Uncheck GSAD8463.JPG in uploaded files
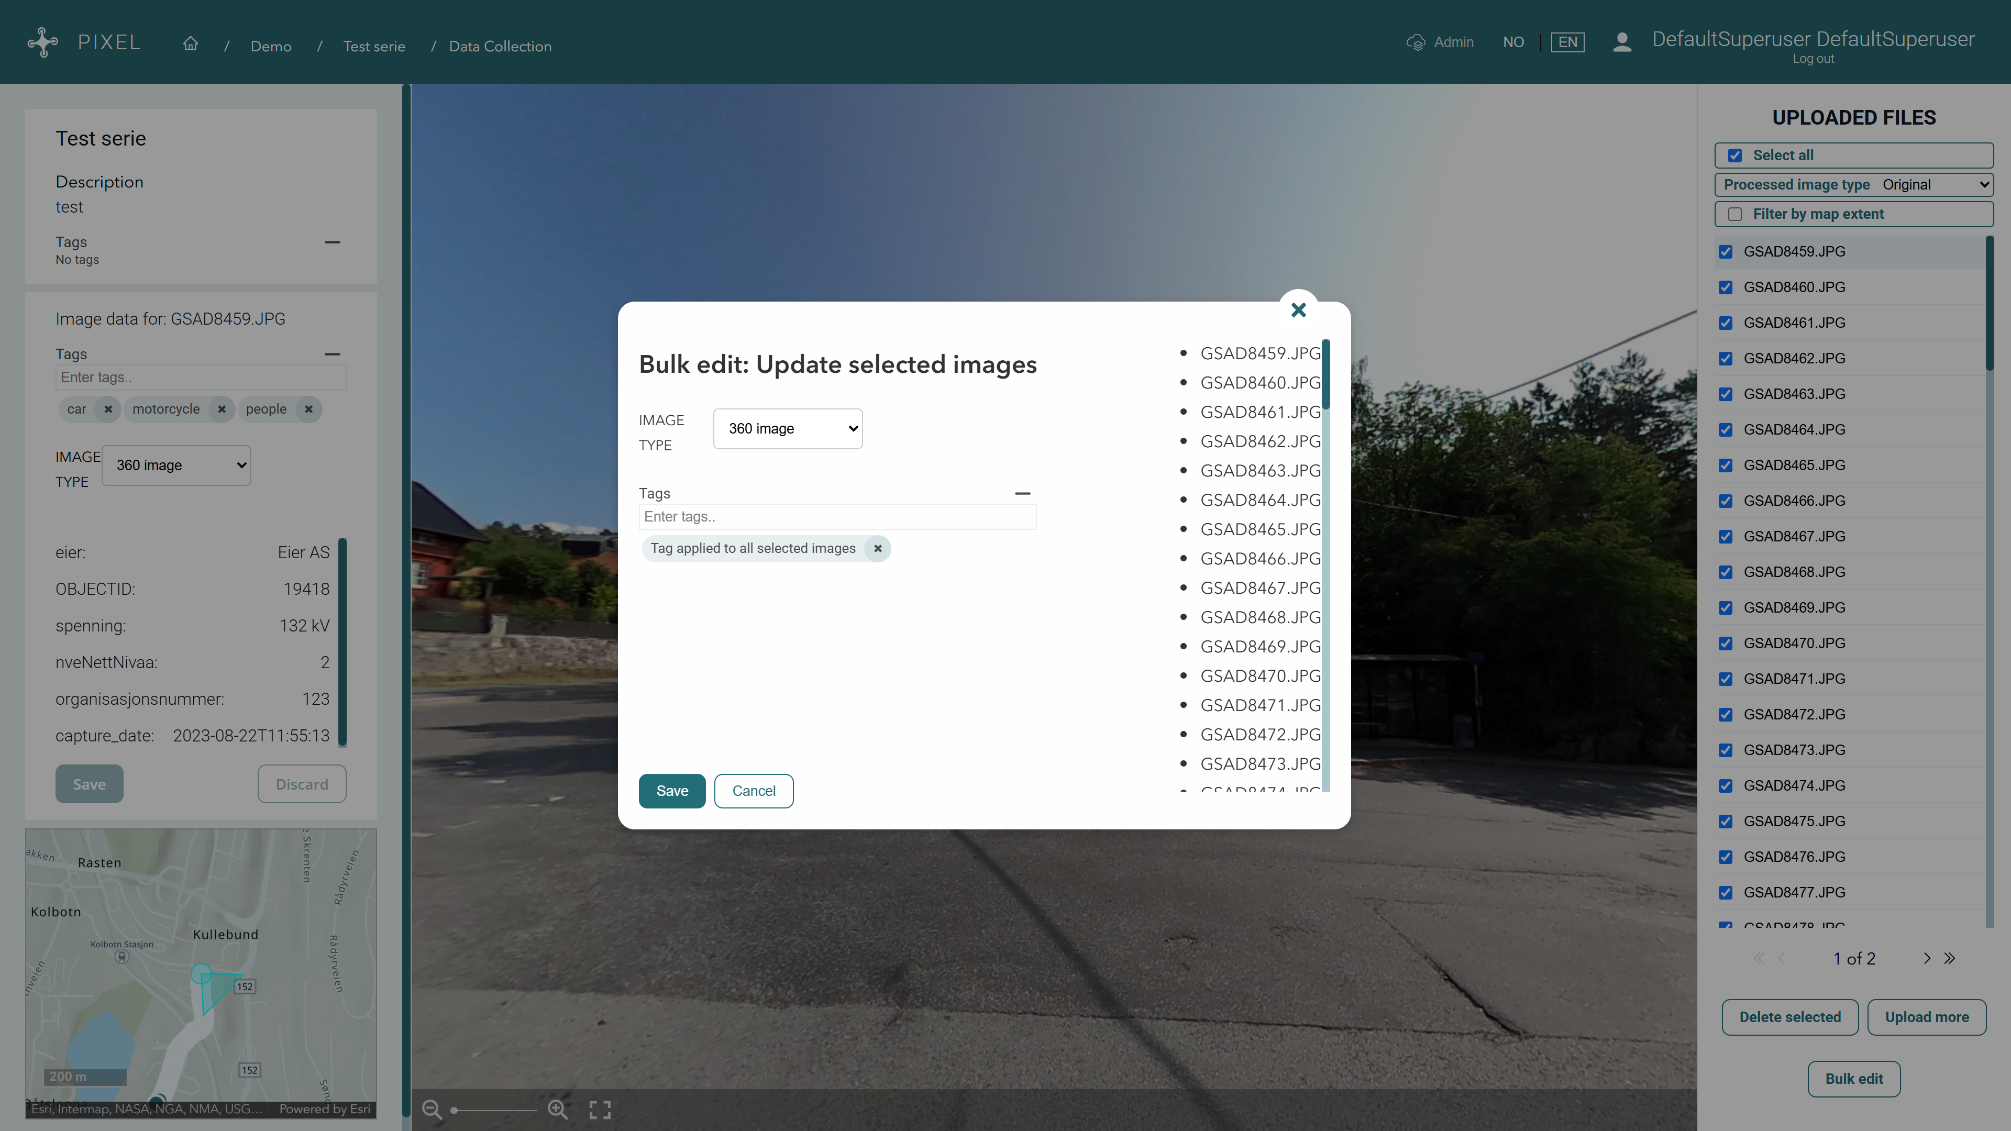The image size is (2011, 1131). [1725, 394]
